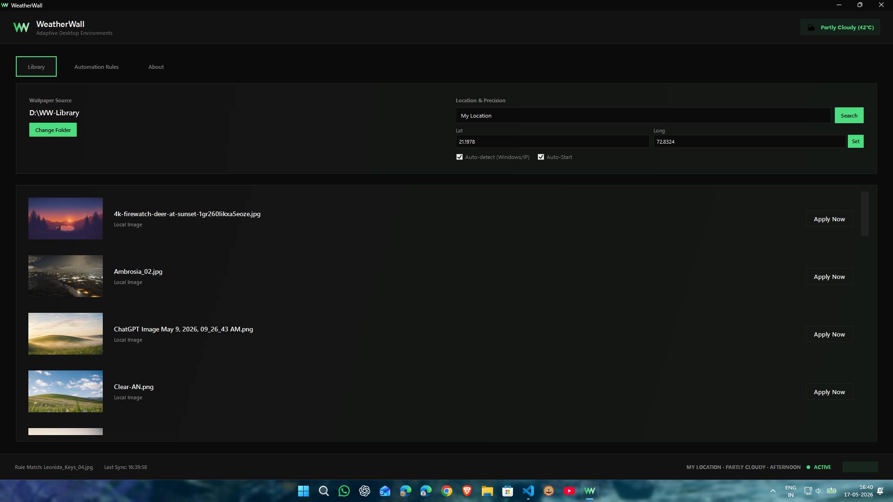
Task: Select the Clear-AN green hill thumbnail
Action: click(66, 391)
